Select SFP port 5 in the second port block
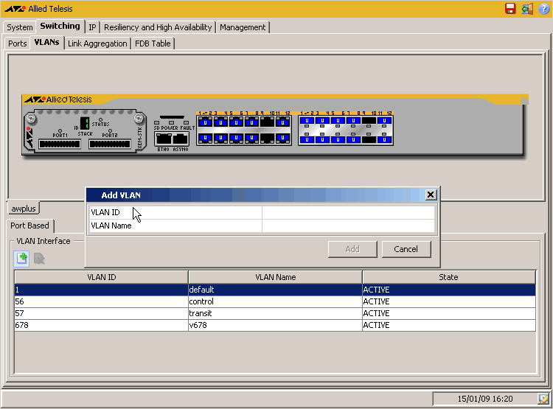 coord(338,121)
